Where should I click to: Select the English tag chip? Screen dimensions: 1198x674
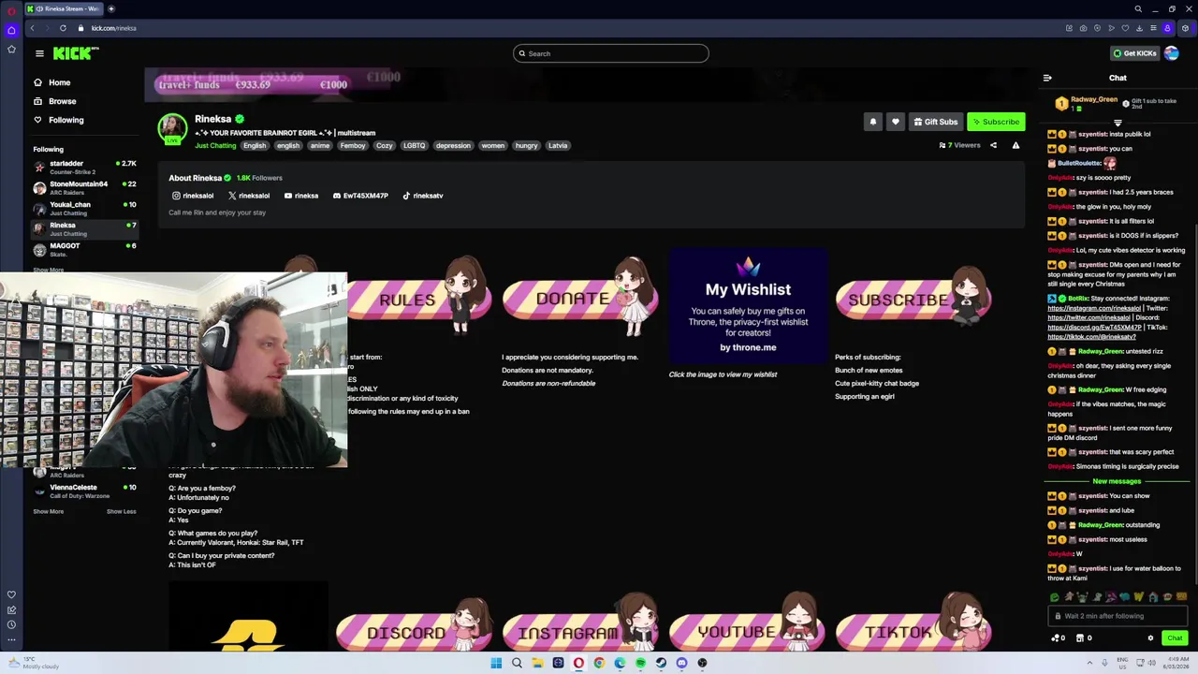(255, 146)
